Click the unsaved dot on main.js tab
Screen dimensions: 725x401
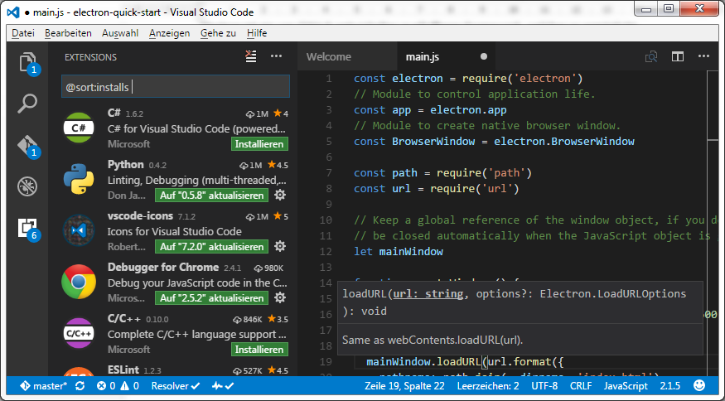pos(484,56)
